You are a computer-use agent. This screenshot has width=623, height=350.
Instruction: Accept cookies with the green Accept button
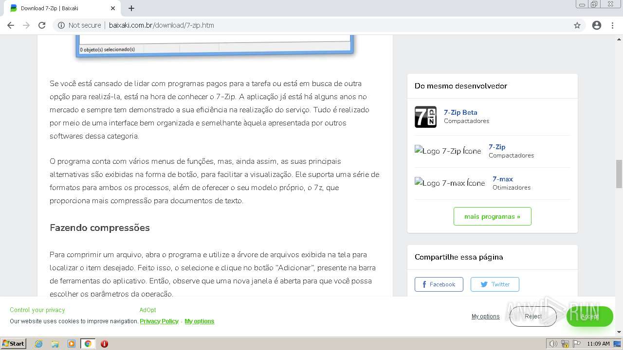[x=589, y=316]
